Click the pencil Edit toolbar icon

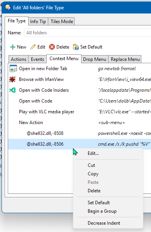click(33, 47)
